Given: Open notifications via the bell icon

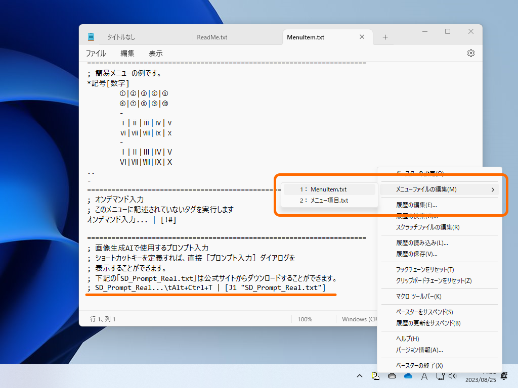Looking at the screenshot, I should 504,376.
